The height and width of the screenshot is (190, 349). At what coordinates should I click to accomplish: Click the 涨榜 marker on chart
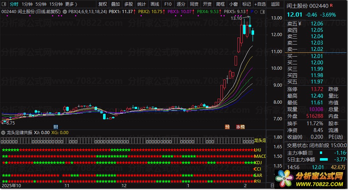[x=240, y=127]
